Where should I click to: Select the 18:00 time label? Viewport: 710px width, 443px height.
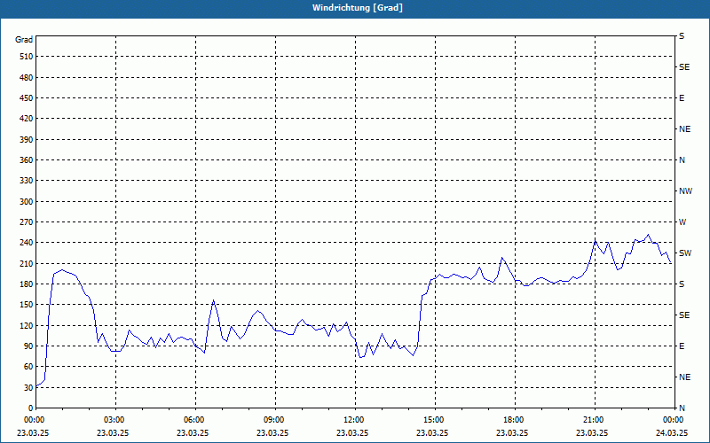(x=515, y=419)
